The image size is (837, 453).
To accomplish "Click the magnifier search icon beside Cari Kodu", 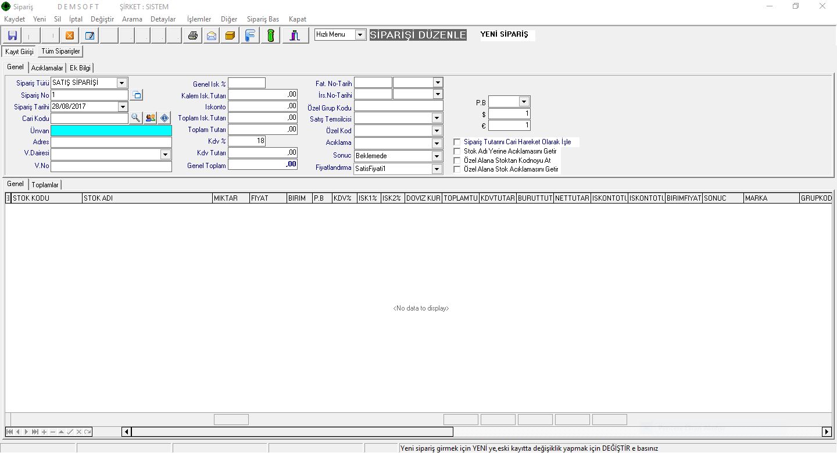I will point(135,118).
